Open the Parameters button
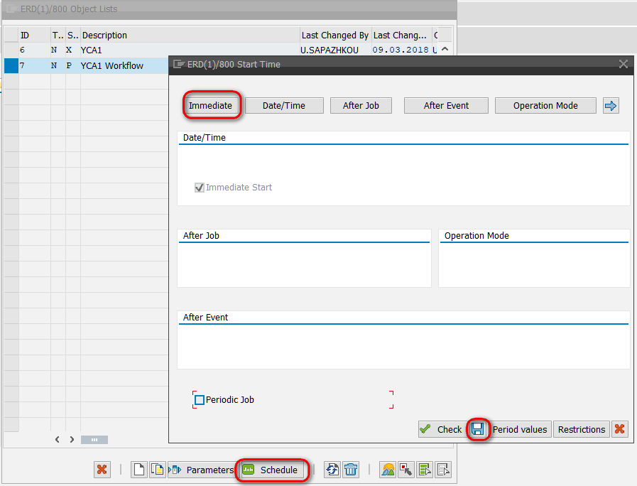The width and height of the screenshot is (637, 486). [202, 470]
